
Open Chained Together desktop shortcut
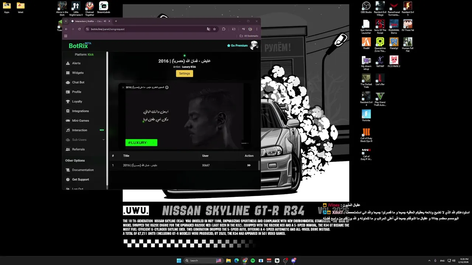(90, 9)
